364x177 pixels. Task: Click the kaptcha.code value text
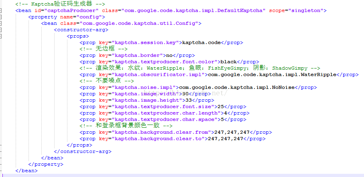coord(201,42)
